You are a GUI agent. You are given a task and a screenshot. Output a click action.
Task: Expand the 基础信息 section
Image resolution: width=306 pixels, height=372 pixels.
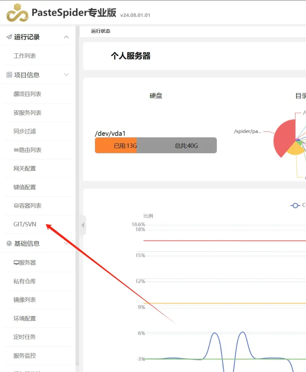coord(66,243)
